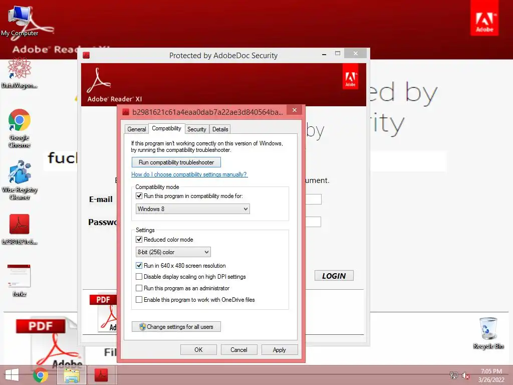Viewport: 513px width, 385px height.
Task: Click the network tray icon
Action: point(454,375)
